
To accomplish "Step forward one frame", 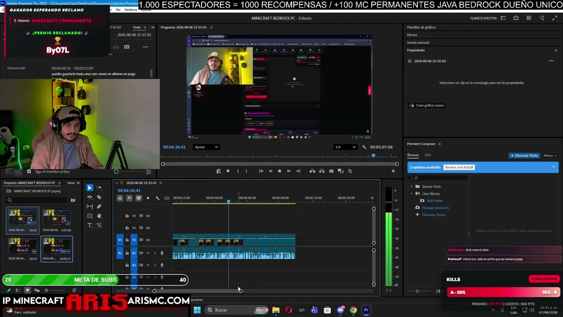I will 289,171.
